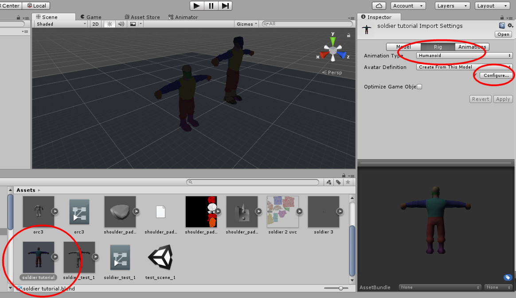Select the orc3 animator controller asset
The height and width of the screenshot is (298, 516).
(x=79, y=212)
